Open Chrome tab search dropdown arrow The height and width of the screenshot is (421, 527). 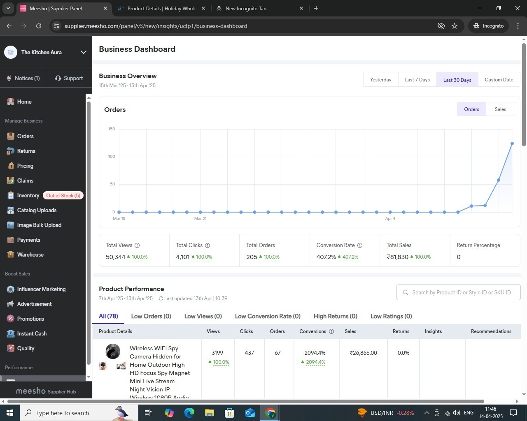8,8
